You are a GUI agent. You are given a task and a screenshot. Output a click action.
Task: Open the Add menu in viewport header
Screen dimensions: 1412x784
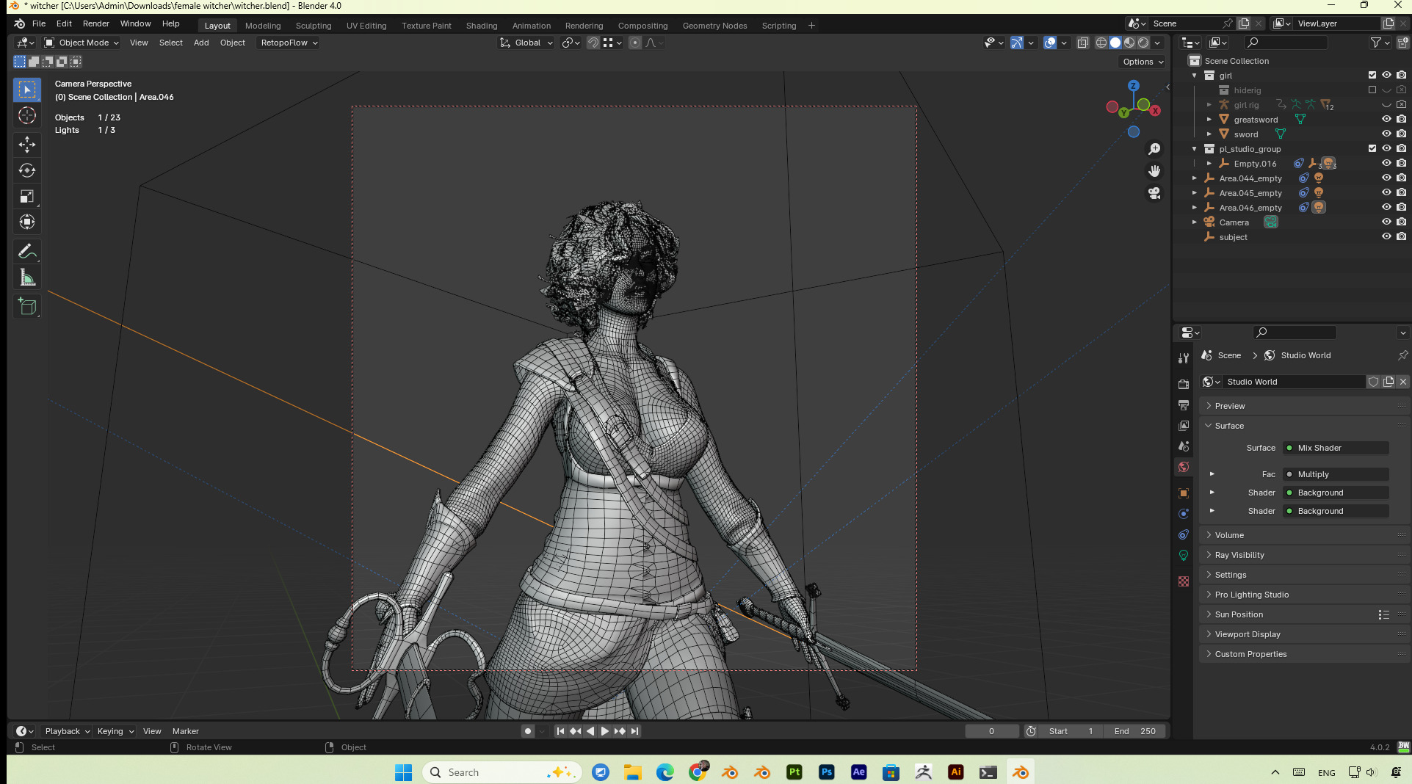click(x=201, y=43)
